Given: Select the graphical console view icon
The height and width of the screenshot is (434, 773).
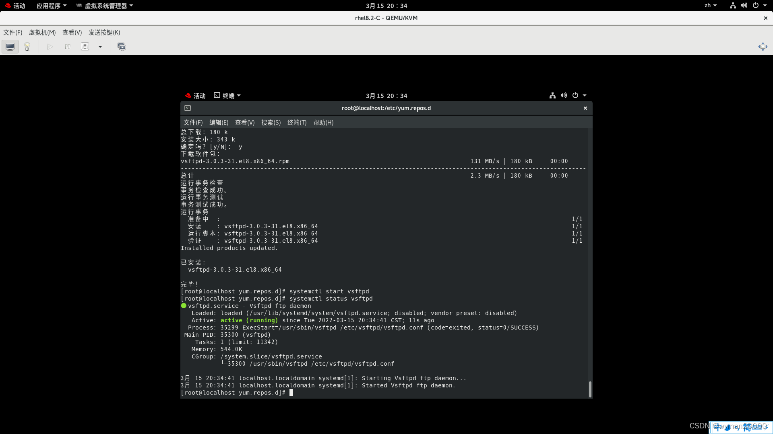Looking at the screenshot, I should tap(10, 46).
